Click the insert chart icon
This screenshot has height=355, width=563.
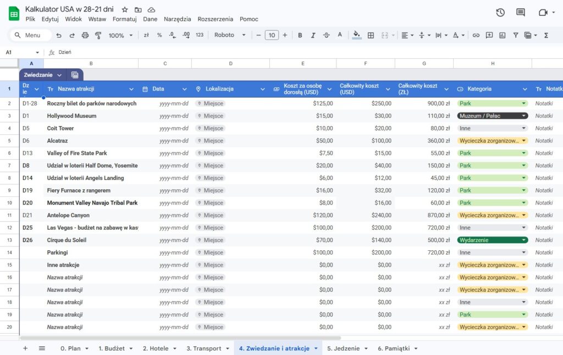pyautogui.click(x=503, y=35)
